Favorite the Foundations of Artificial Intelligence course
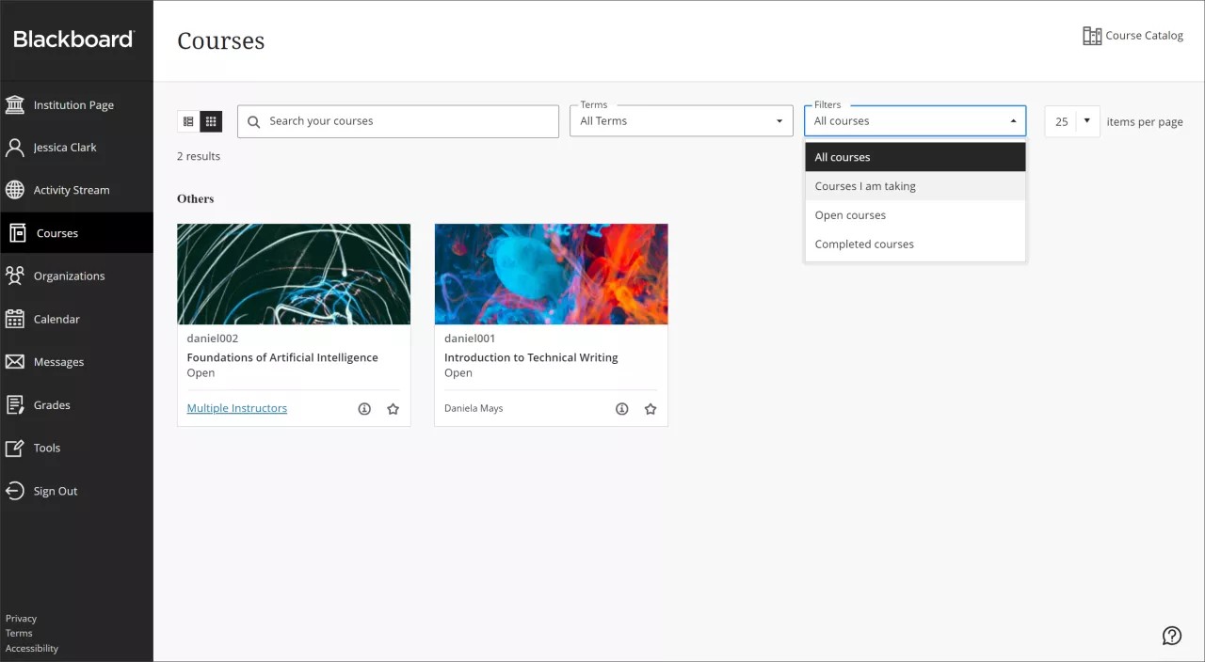This screenshot has width=1205, height=662. click(x=393, y=408)
